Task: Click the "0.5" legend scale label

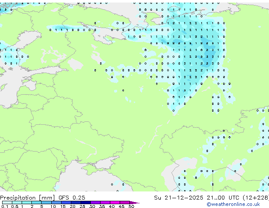Action: click(x=15, y=206)
